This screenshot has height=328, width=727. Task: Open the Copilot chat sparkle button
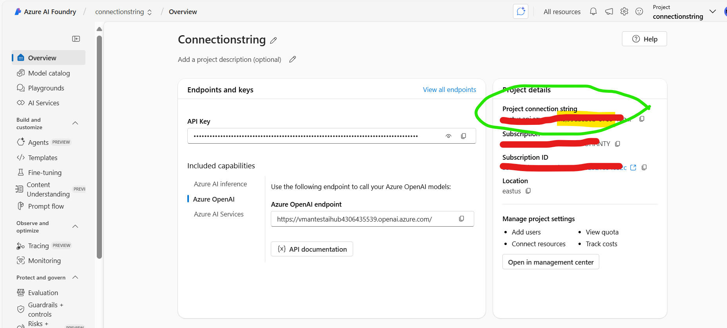(521, 11)
